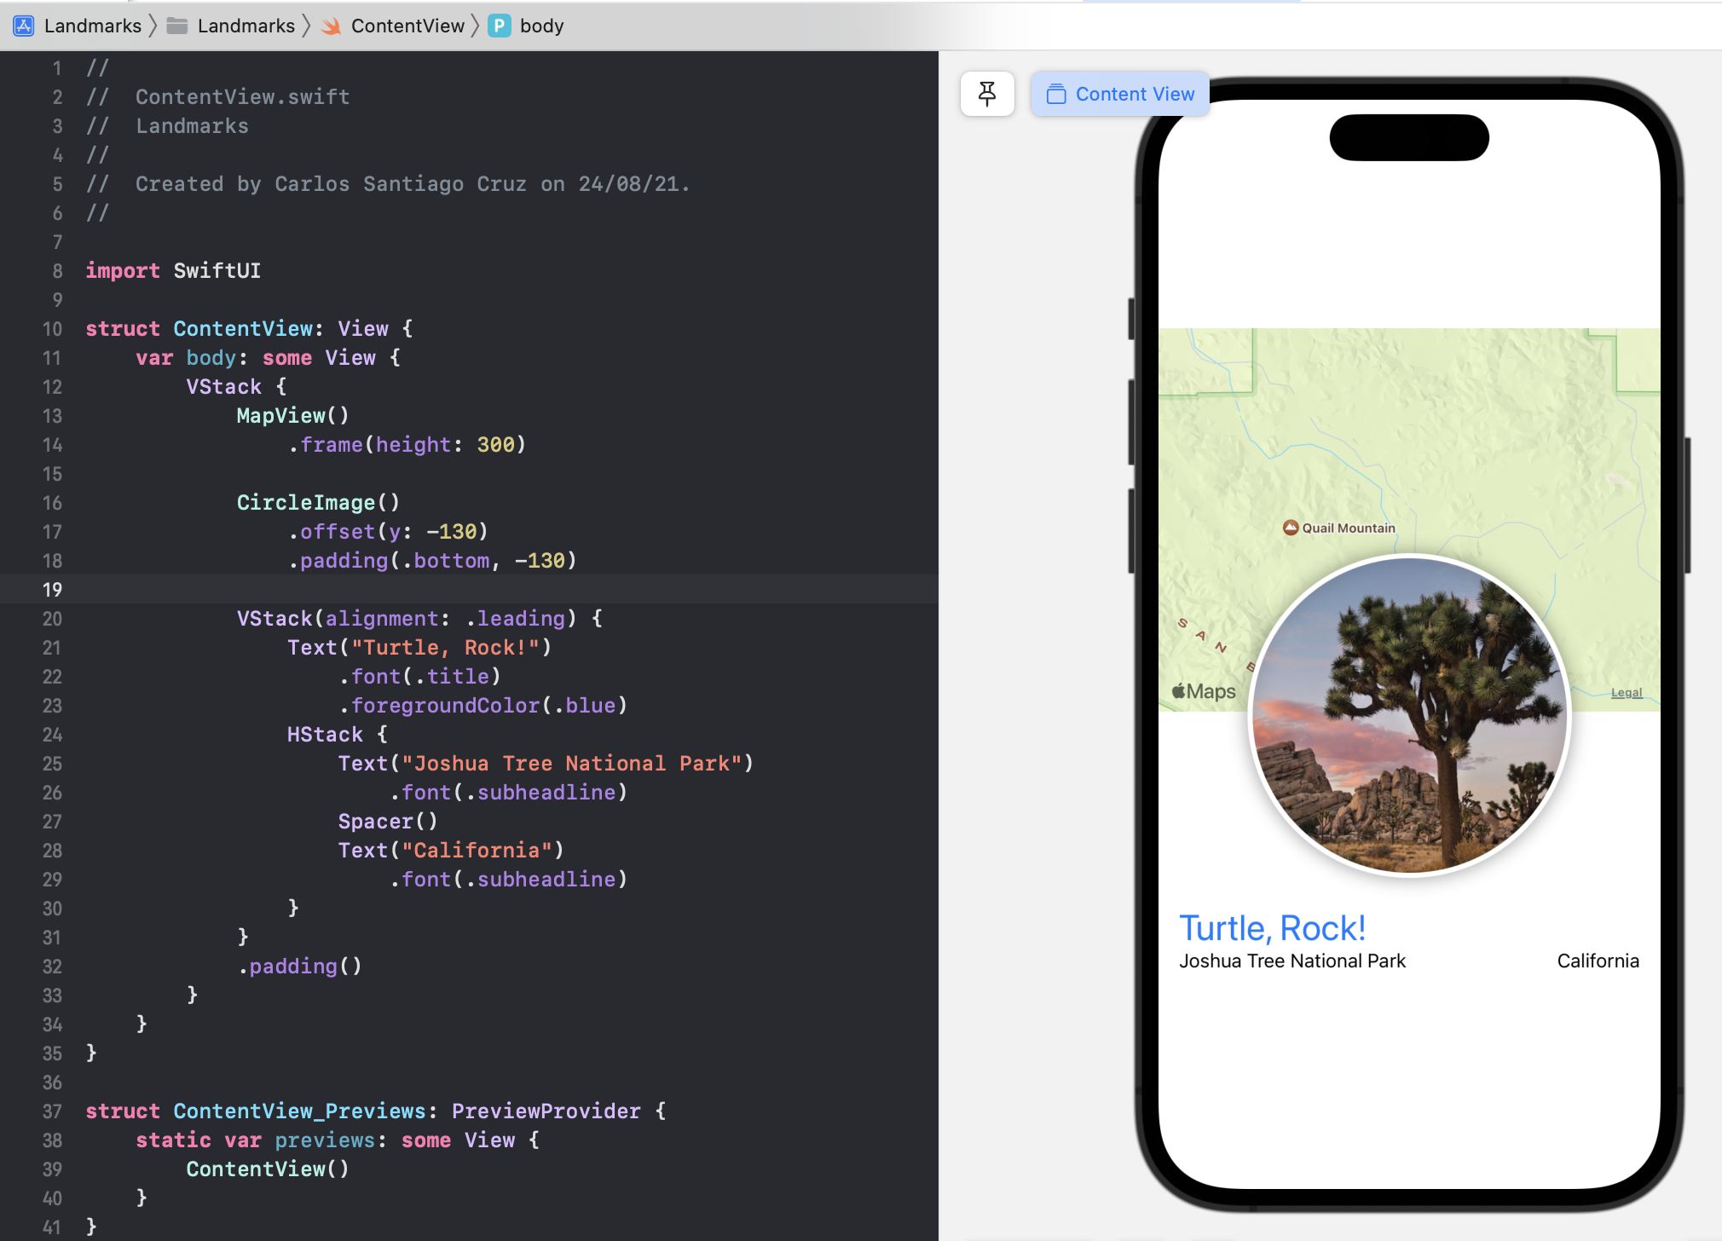The width and height of the screenshot is (1722, 1241).
Task: Click line number 19 in the gutter
Action: 52,590
